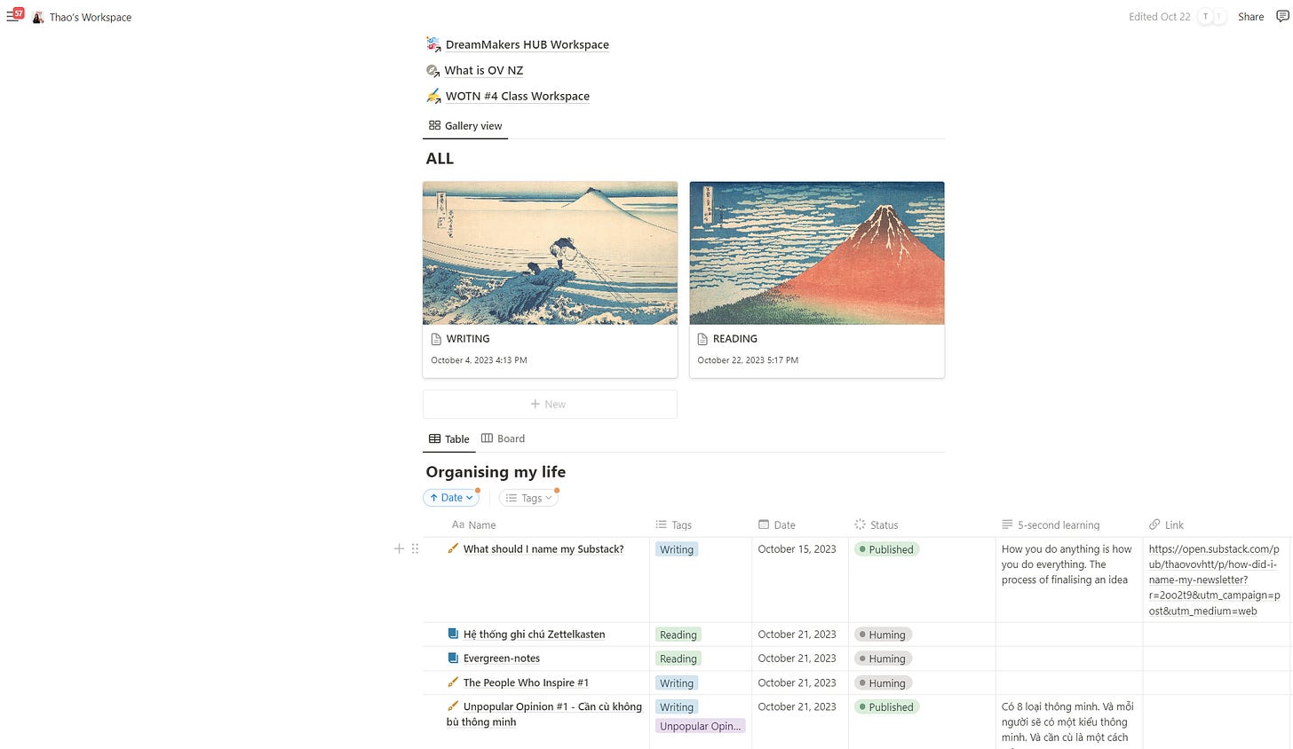Open the comments speech bubble icon
The image size is (1293, 749).
pos(1281,17)
